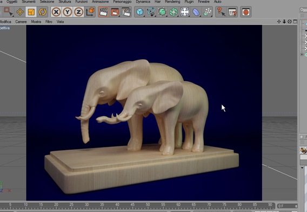307x212 pixels.
Task: Toggle X axis lock
Action: (56, 12)
